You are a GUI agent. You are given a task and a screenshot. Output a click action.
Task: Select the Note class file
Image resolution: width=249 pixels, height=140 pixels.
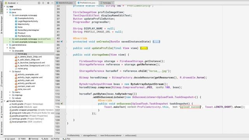(x=20, y=27)
